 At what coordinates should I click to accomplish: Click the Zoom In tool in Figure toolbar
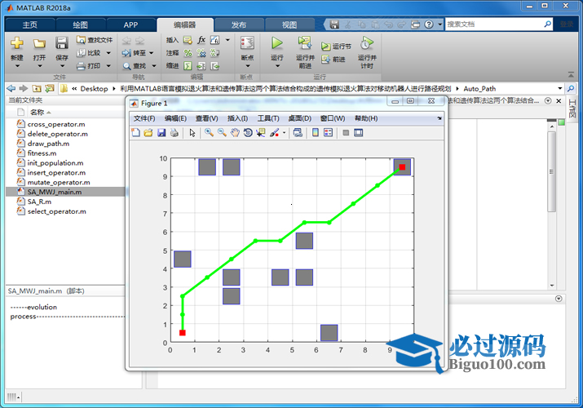pos(210,133)
